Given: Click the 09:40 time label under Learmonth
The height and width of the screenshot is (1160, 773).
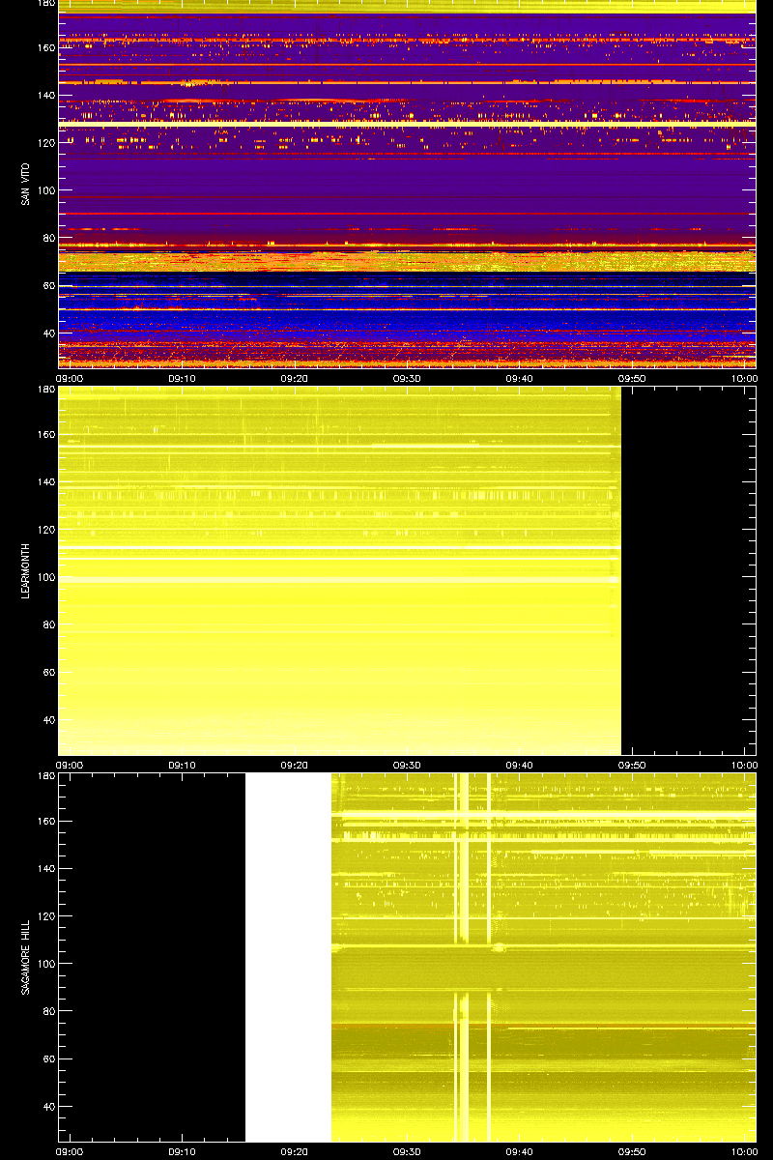Looking at the screenshot, I should (x=520, y=765).
